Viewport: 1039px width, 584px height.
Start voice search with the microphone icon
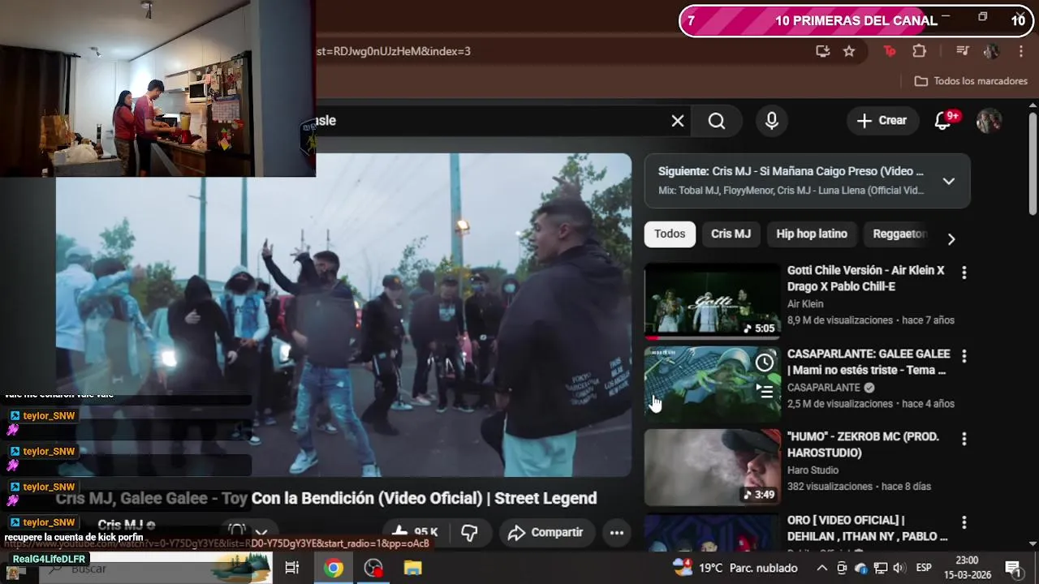pyautogui.click(x=772, y=121)
